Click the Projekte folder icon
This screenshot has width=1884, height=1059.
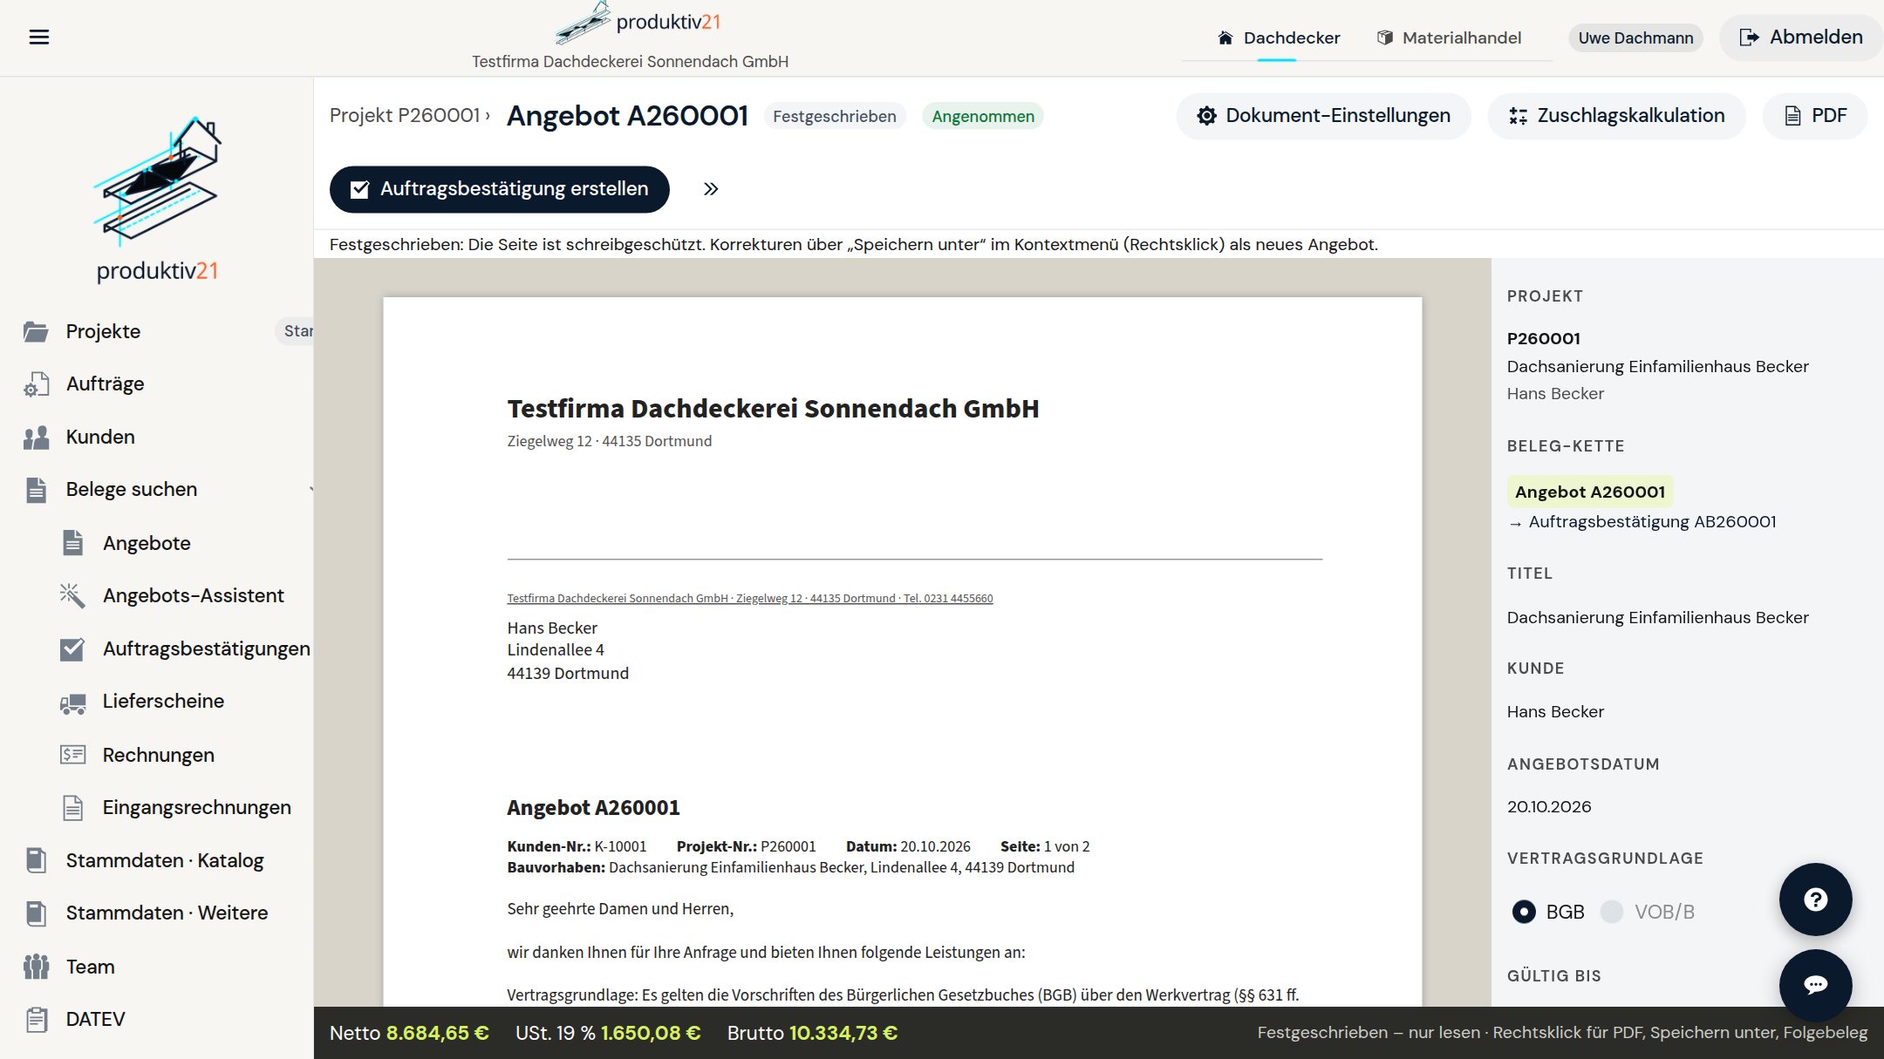tap(36, 331)
